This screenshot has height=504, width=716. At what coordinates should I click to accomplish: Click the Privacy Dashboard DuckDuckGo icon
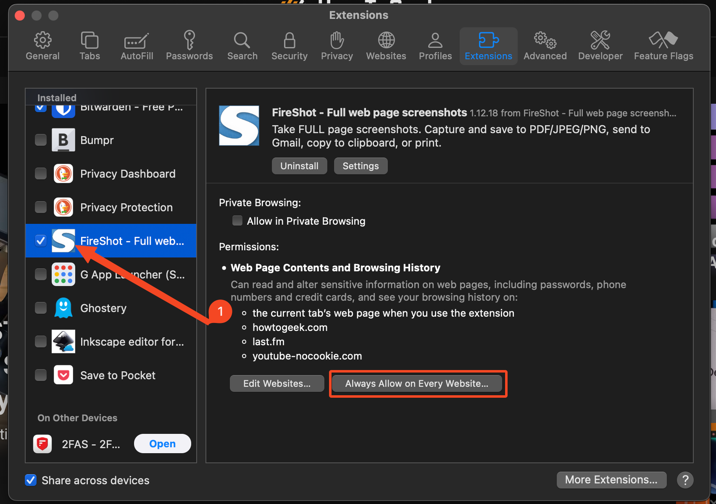tap(63, 173)
